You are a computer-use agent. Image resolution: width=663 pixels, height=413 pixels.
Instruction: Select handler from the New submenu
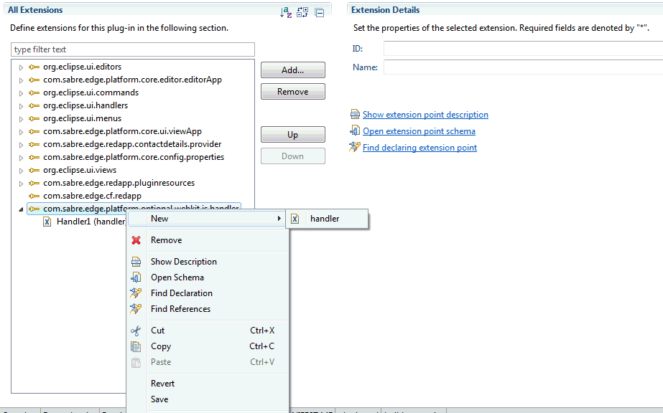tap(325, 219)
